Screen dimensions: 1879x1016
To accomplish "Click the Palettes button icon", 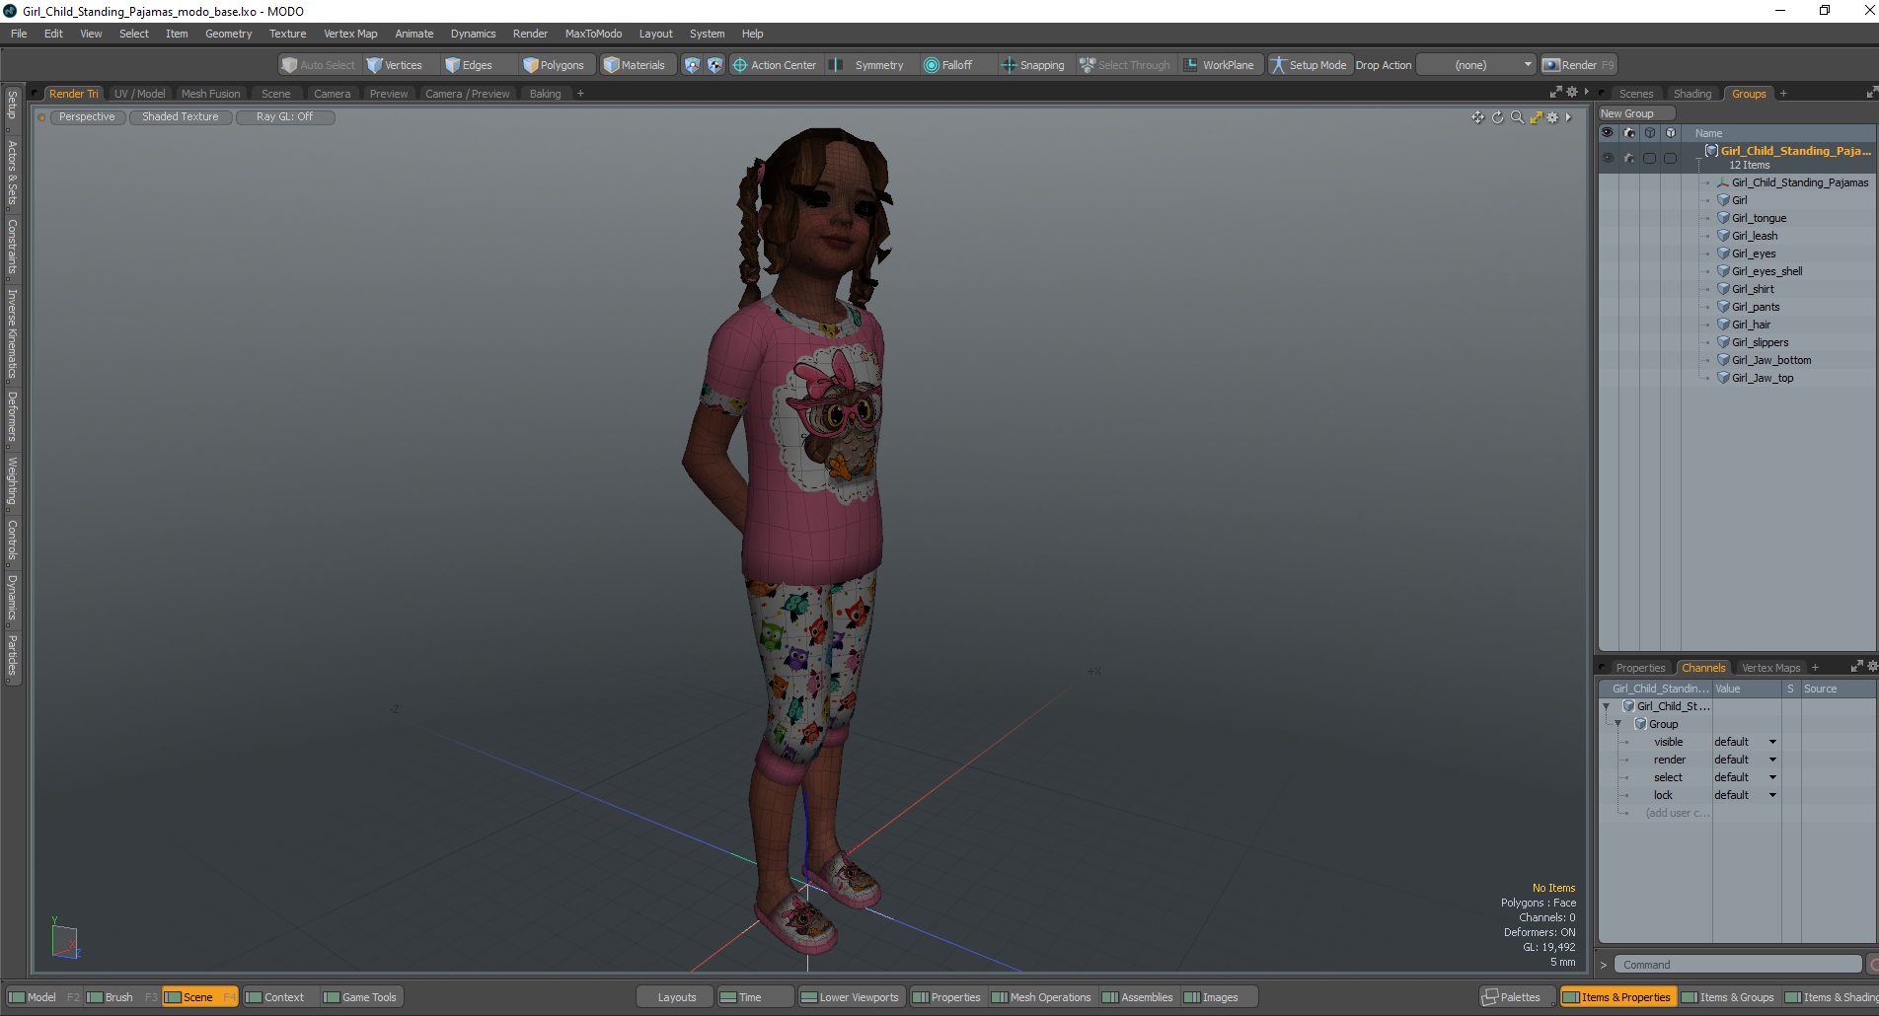I will 1490,997.
